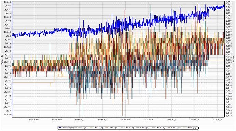Click the Voltage [V] legend entry

[x=66, y=127]
